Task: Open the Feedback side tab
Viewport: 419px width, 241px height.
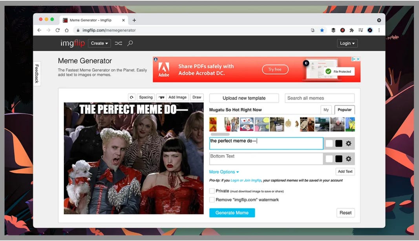Action: click(x=37, y=73)
